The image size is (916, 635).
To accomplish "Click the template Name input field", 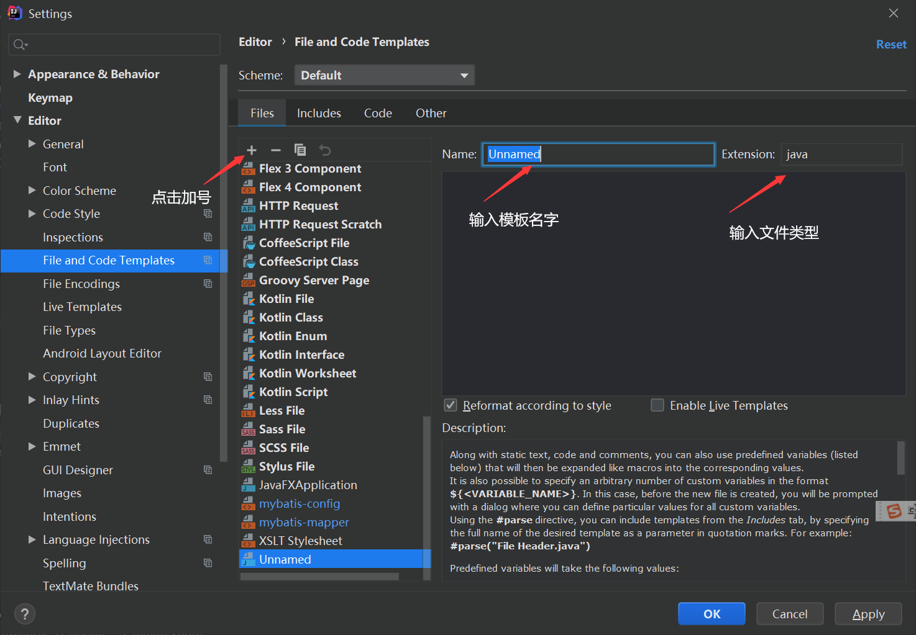I will click(x=598, y=154).
